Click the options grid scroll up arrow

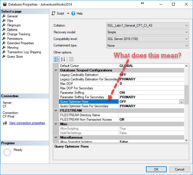[x=186, y=66]
